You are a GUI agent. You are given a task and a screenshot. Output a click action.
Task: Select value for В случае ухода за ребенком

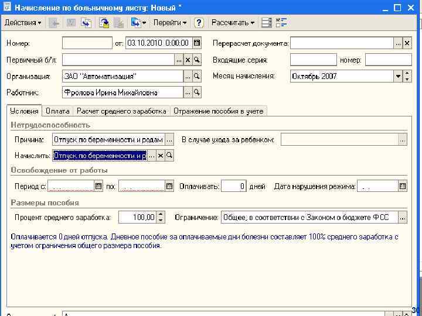(402, 140)
